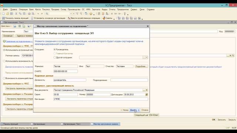Switch to Панель функций in window bar
This screenshot has width=237, height=133.
(x=15, y=124)
